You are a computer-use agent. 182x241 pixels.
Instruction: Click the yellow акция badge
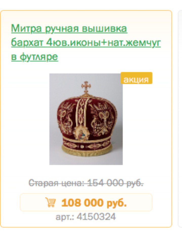point(136,78)
